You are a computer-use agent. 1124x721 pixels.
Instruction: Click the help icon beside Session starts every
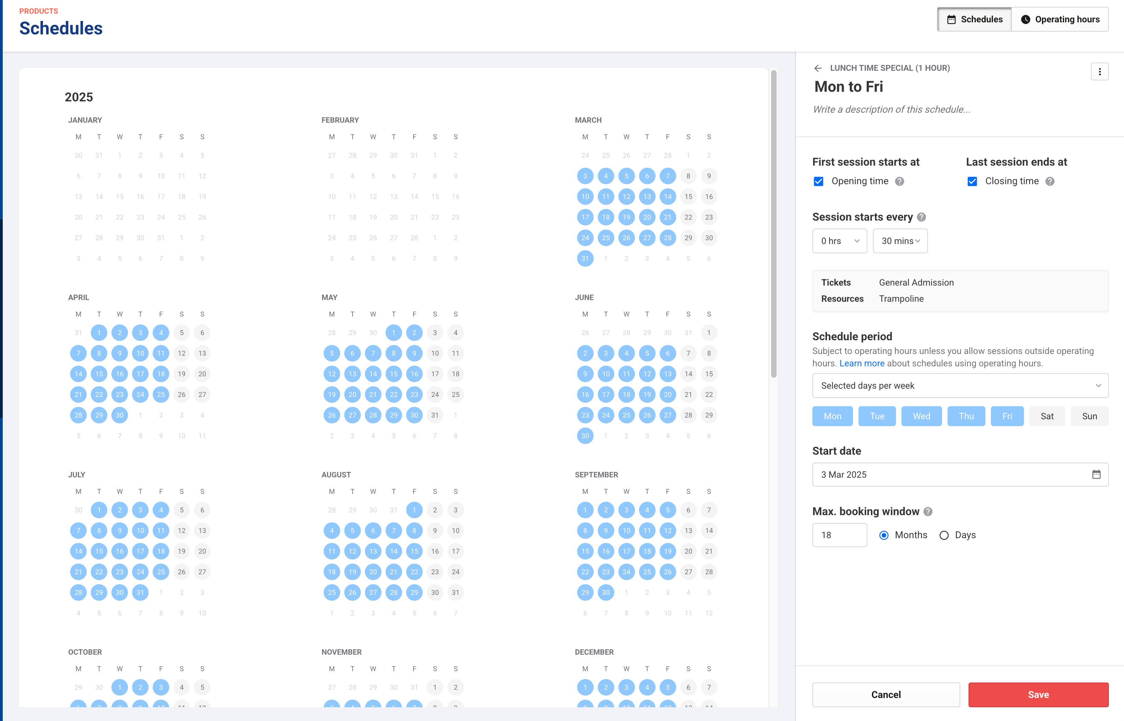tap(921, 217)
